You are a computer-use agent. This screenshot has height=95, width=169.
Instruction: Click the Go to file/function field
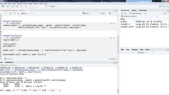34,6
